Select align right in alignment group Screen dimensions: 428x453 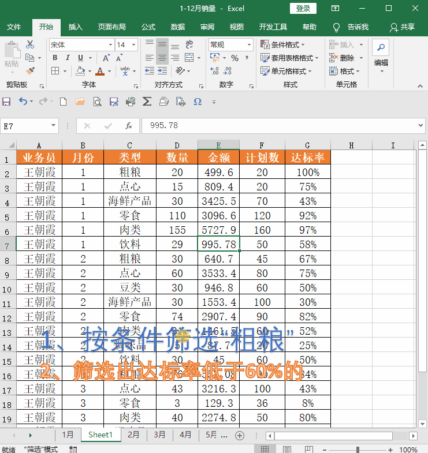tap(175, 58)
